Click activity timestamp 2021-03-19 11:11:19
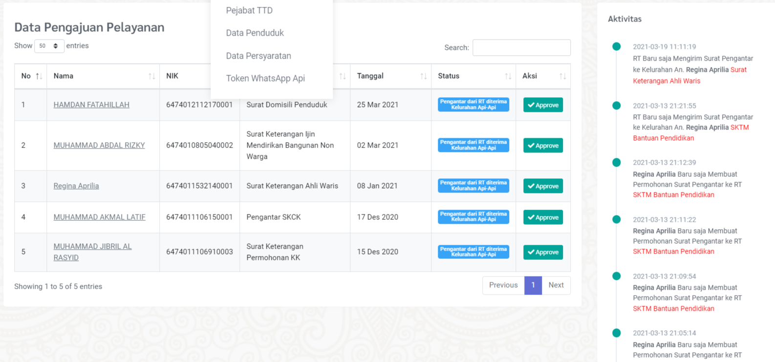The image size is (775, 362). [665, 47]
